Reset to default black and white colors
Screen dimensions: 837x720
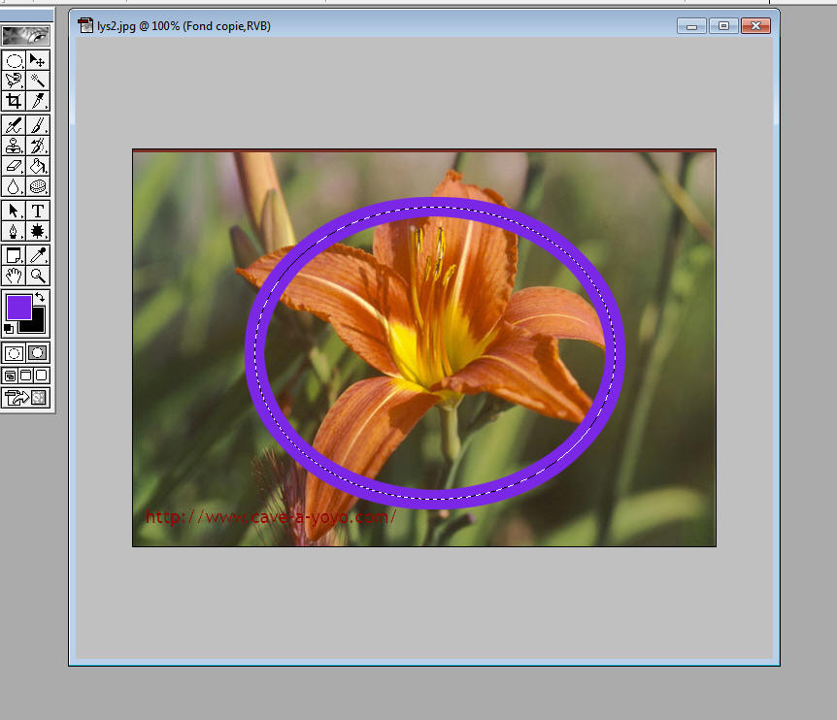(8, 329)
